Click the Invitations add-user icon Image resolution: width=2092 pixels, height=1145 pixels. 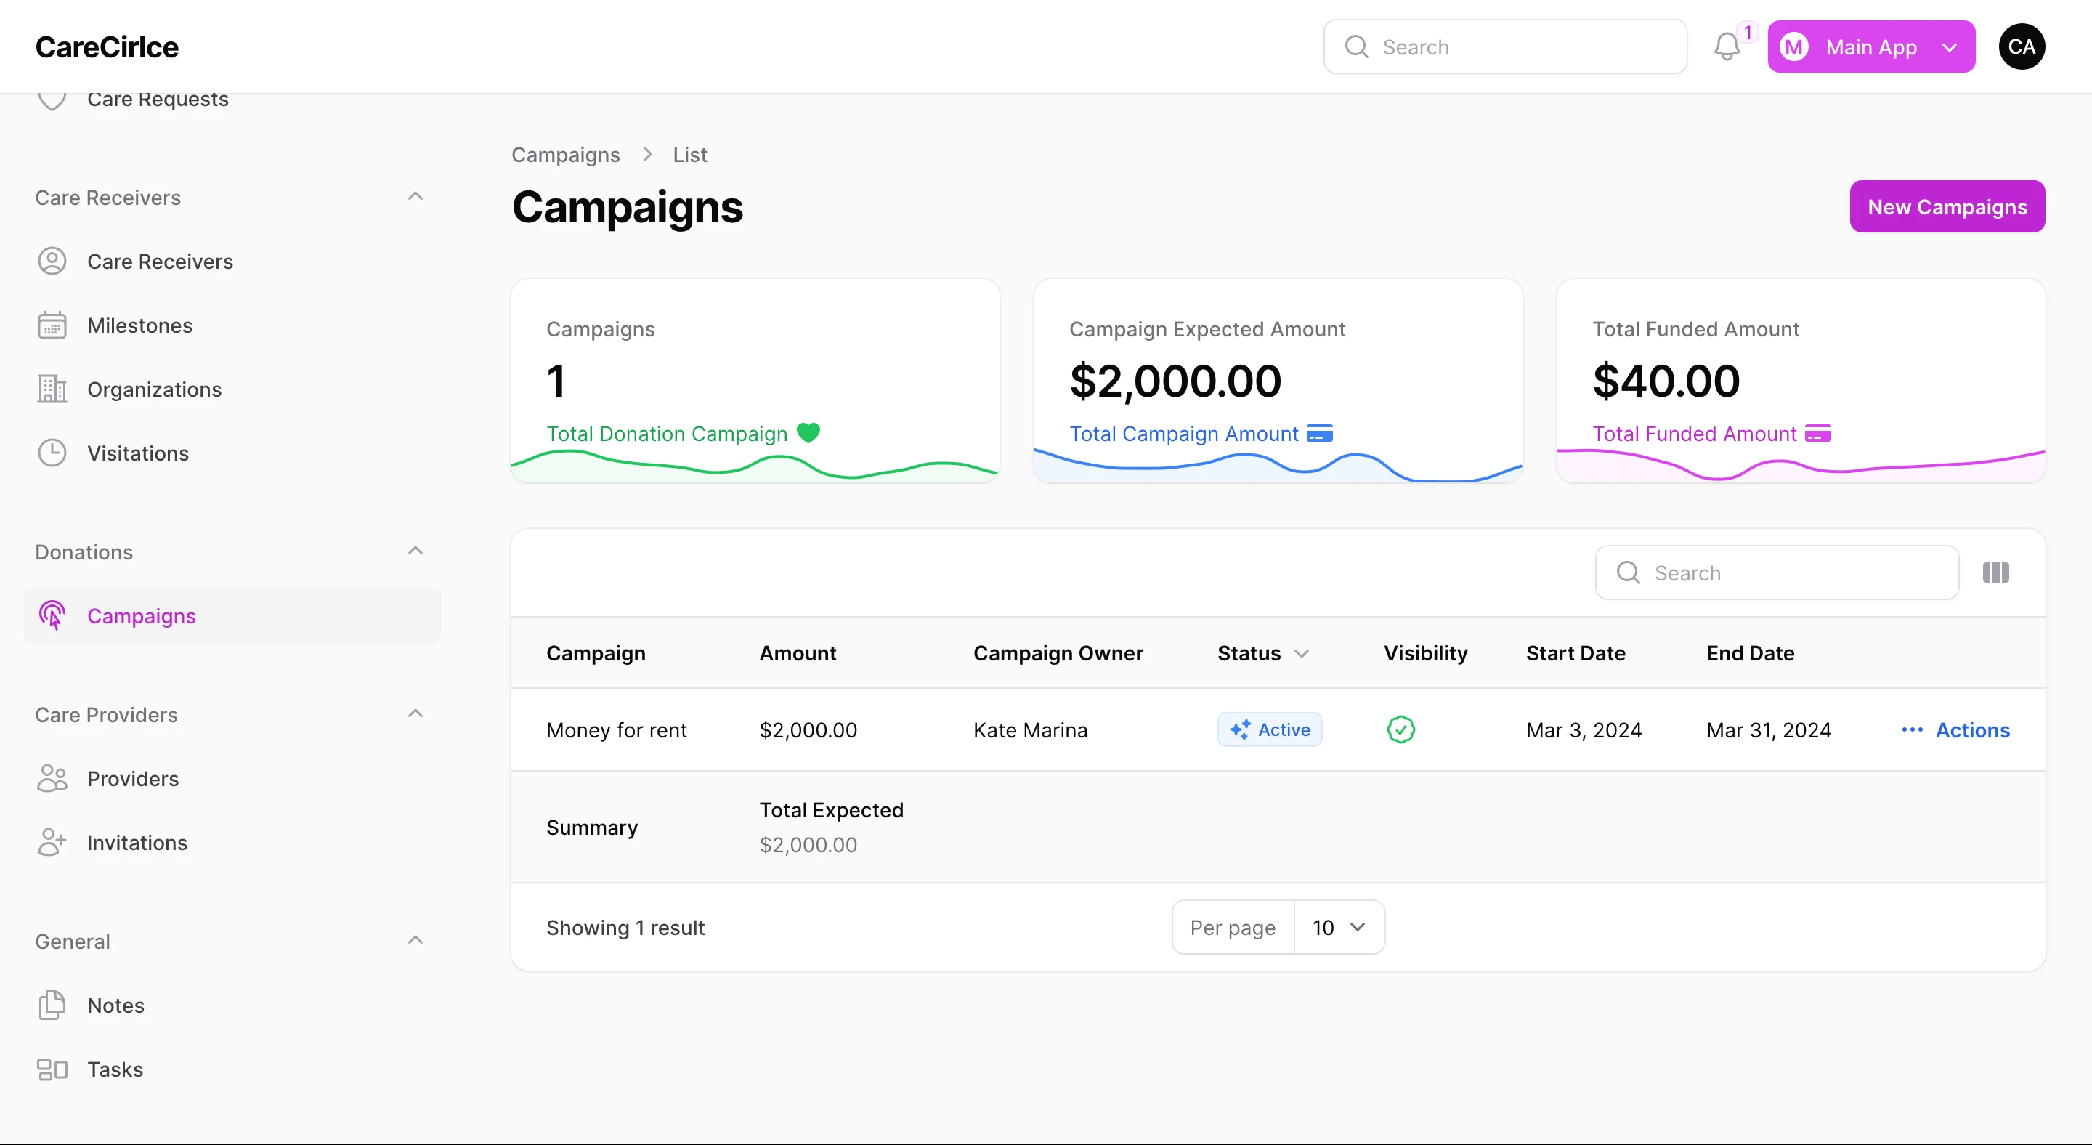[x=52, y=842]
